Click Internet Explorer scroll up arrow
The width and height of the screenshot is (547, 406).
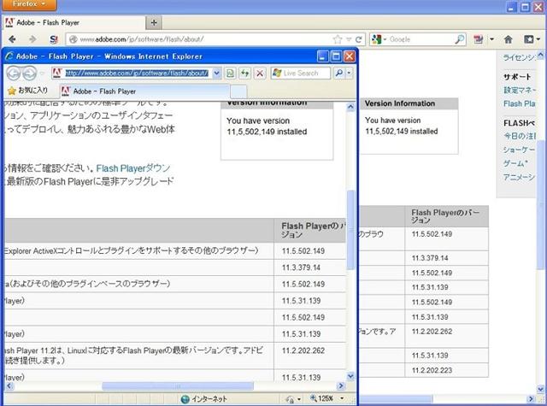pyautogui.click(x=350, y=107)
